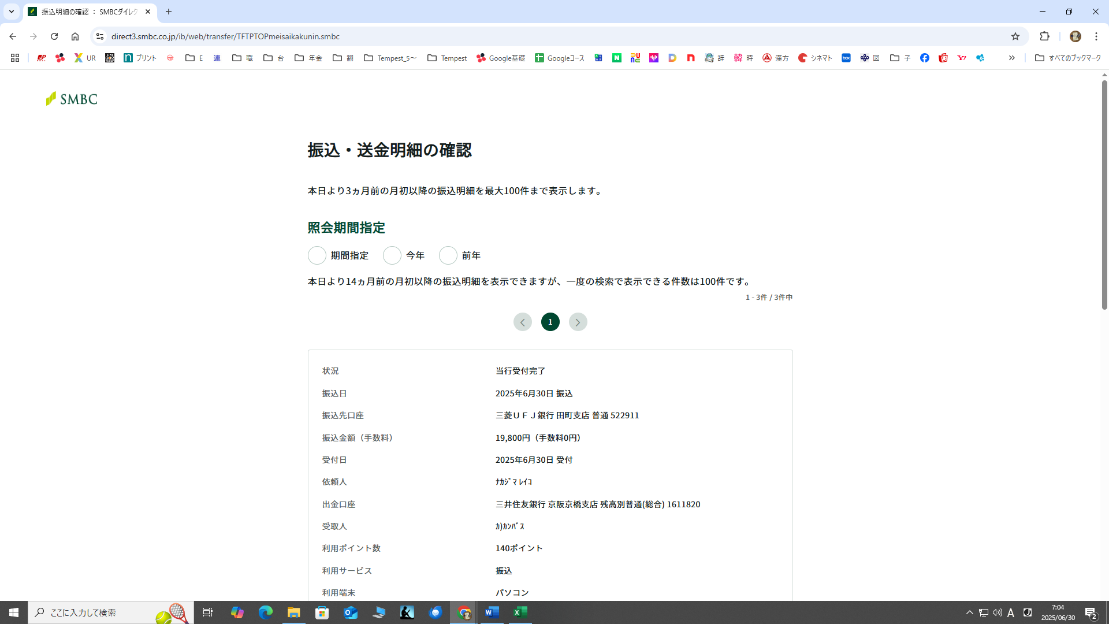The width and height of the screenshot is (1109, 624).
Task: Open page 1 of results
Action: [x=550, y=322]
